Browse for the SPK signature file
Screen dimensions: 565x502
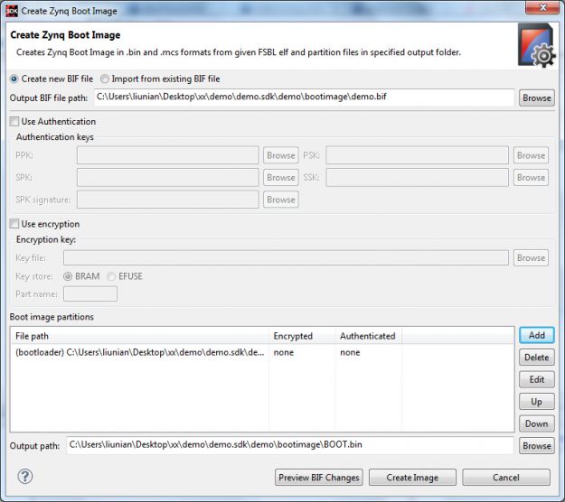click(x=281, y=200)
